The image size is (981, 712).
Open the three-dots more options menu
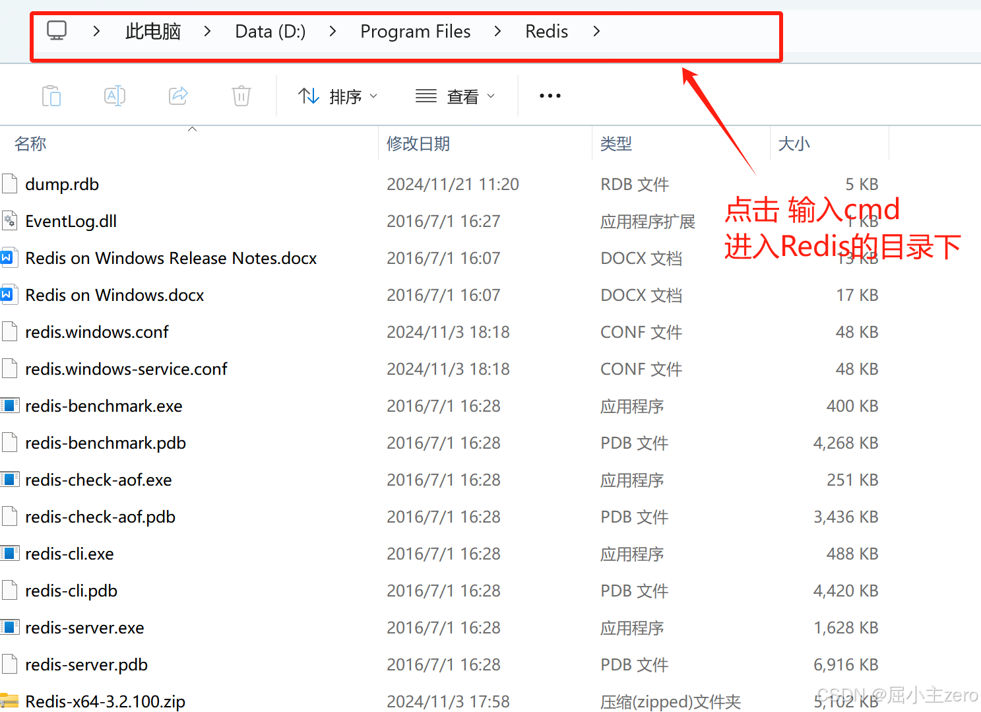click(550, 96)
